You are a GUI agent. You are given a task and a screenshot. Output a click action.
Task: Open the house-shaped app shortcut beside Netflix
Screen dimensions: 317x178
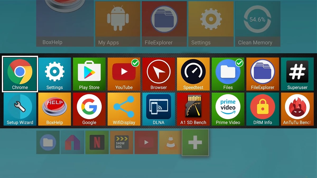click(72, 142)
